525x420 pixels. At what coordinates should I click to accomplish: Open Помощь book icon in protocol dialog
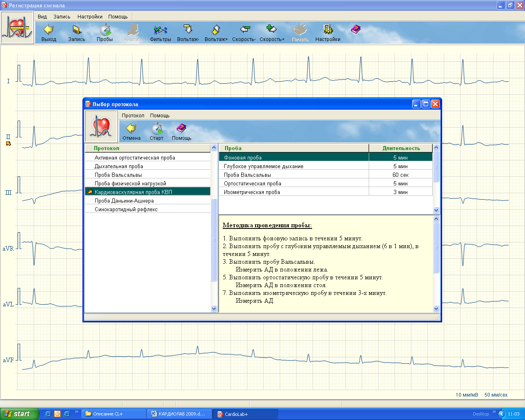point(181,129)
